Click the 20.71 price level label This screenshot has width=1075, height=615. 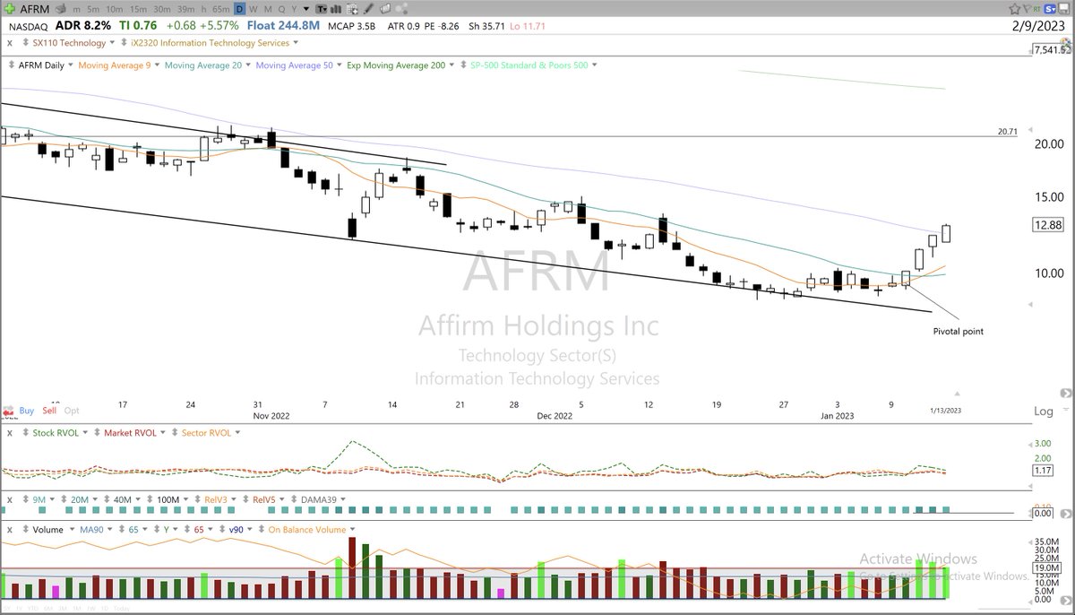[1007, 131]
